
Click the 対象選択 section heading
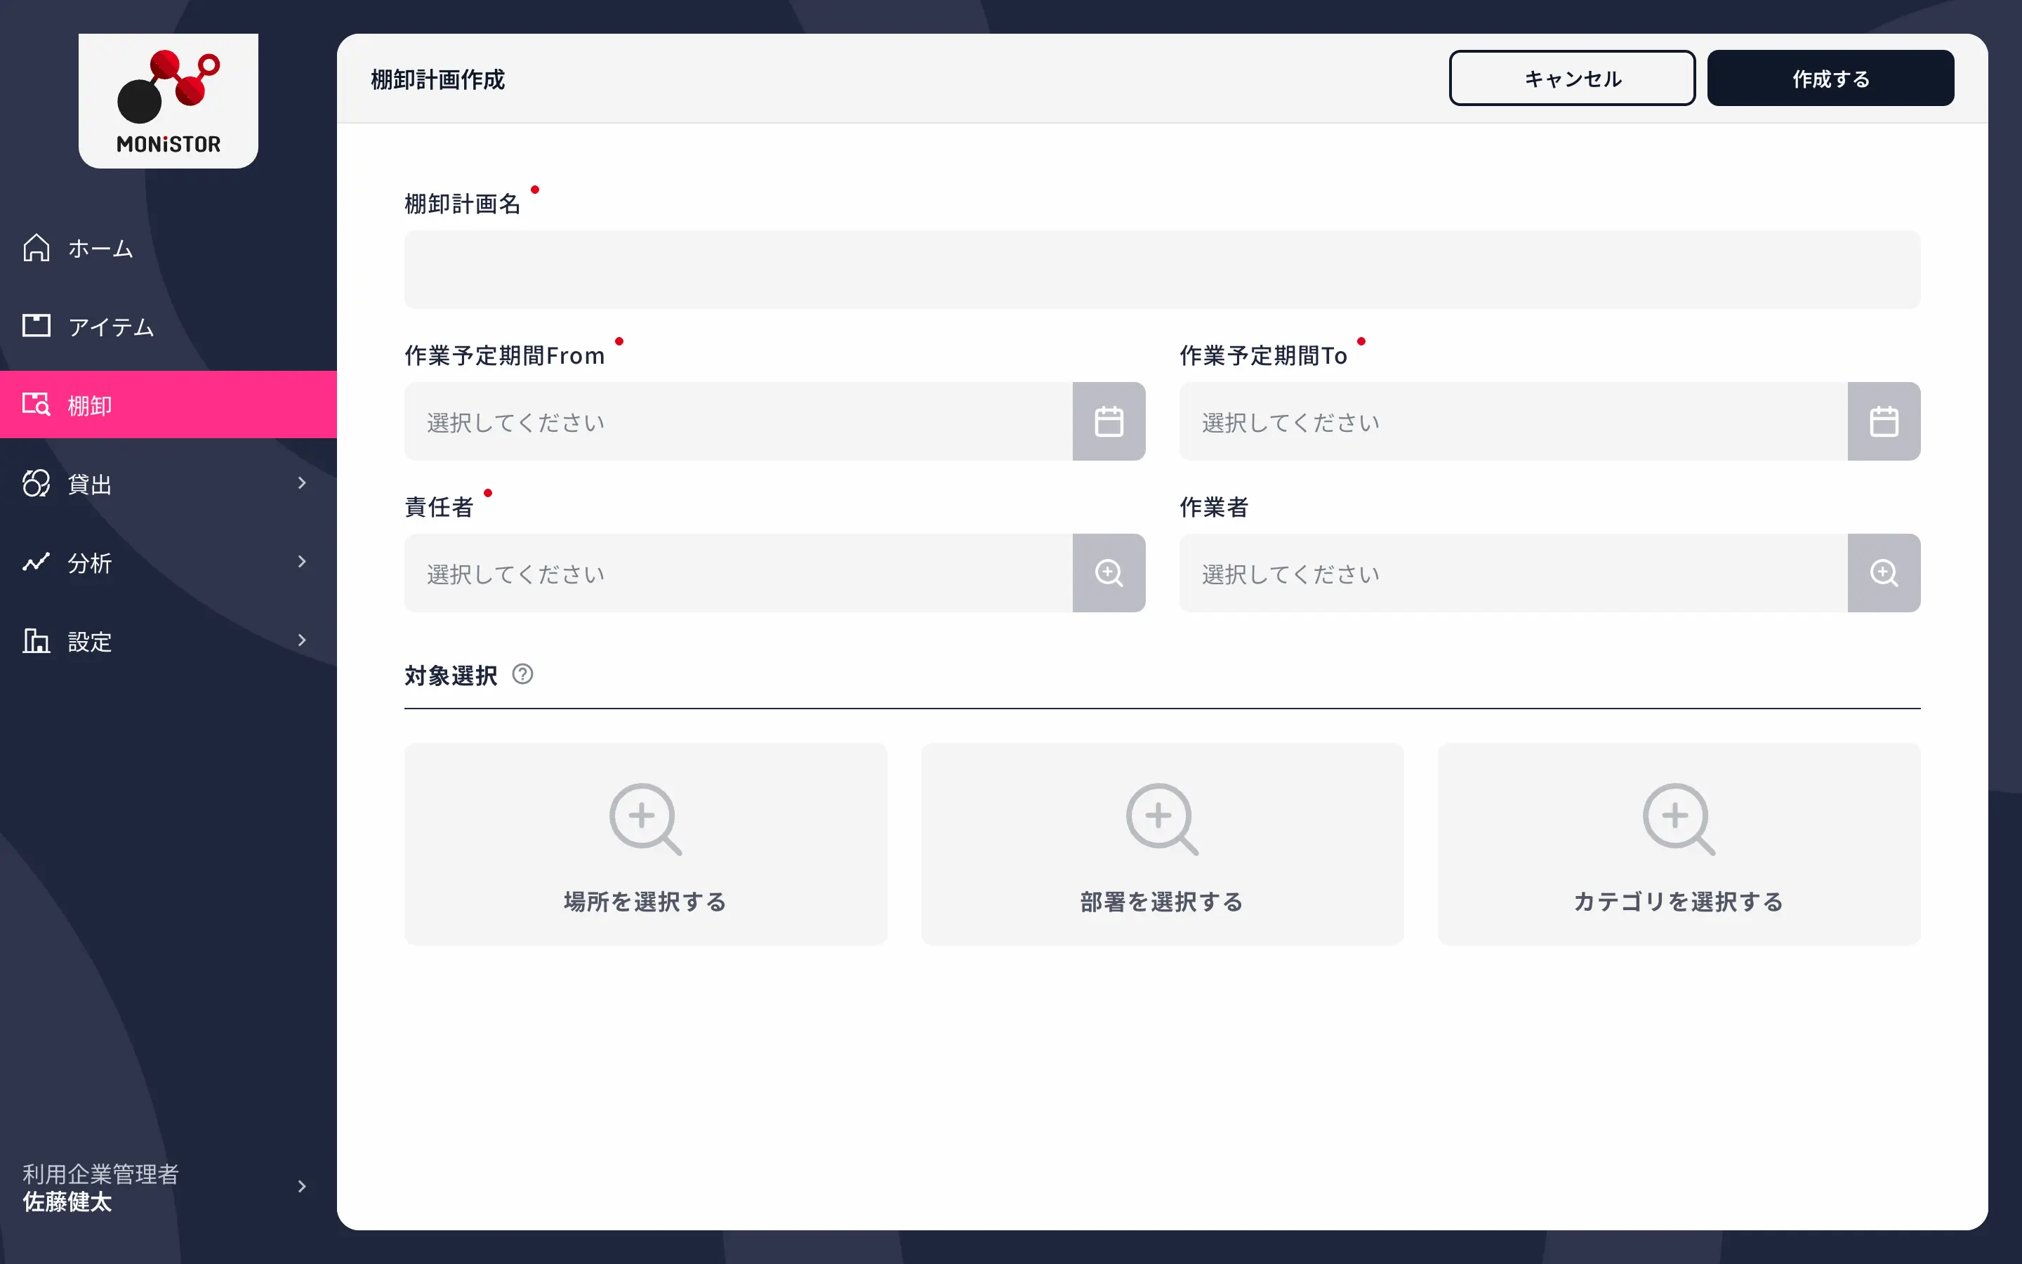(450, 675)
